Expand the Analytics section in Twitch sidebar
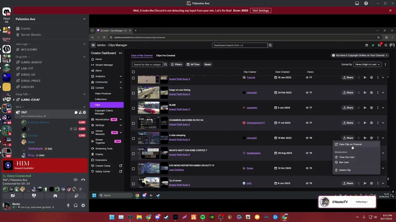Image resolution: width=396 pixels, height=222 pixels. click(x=121, y=76)
